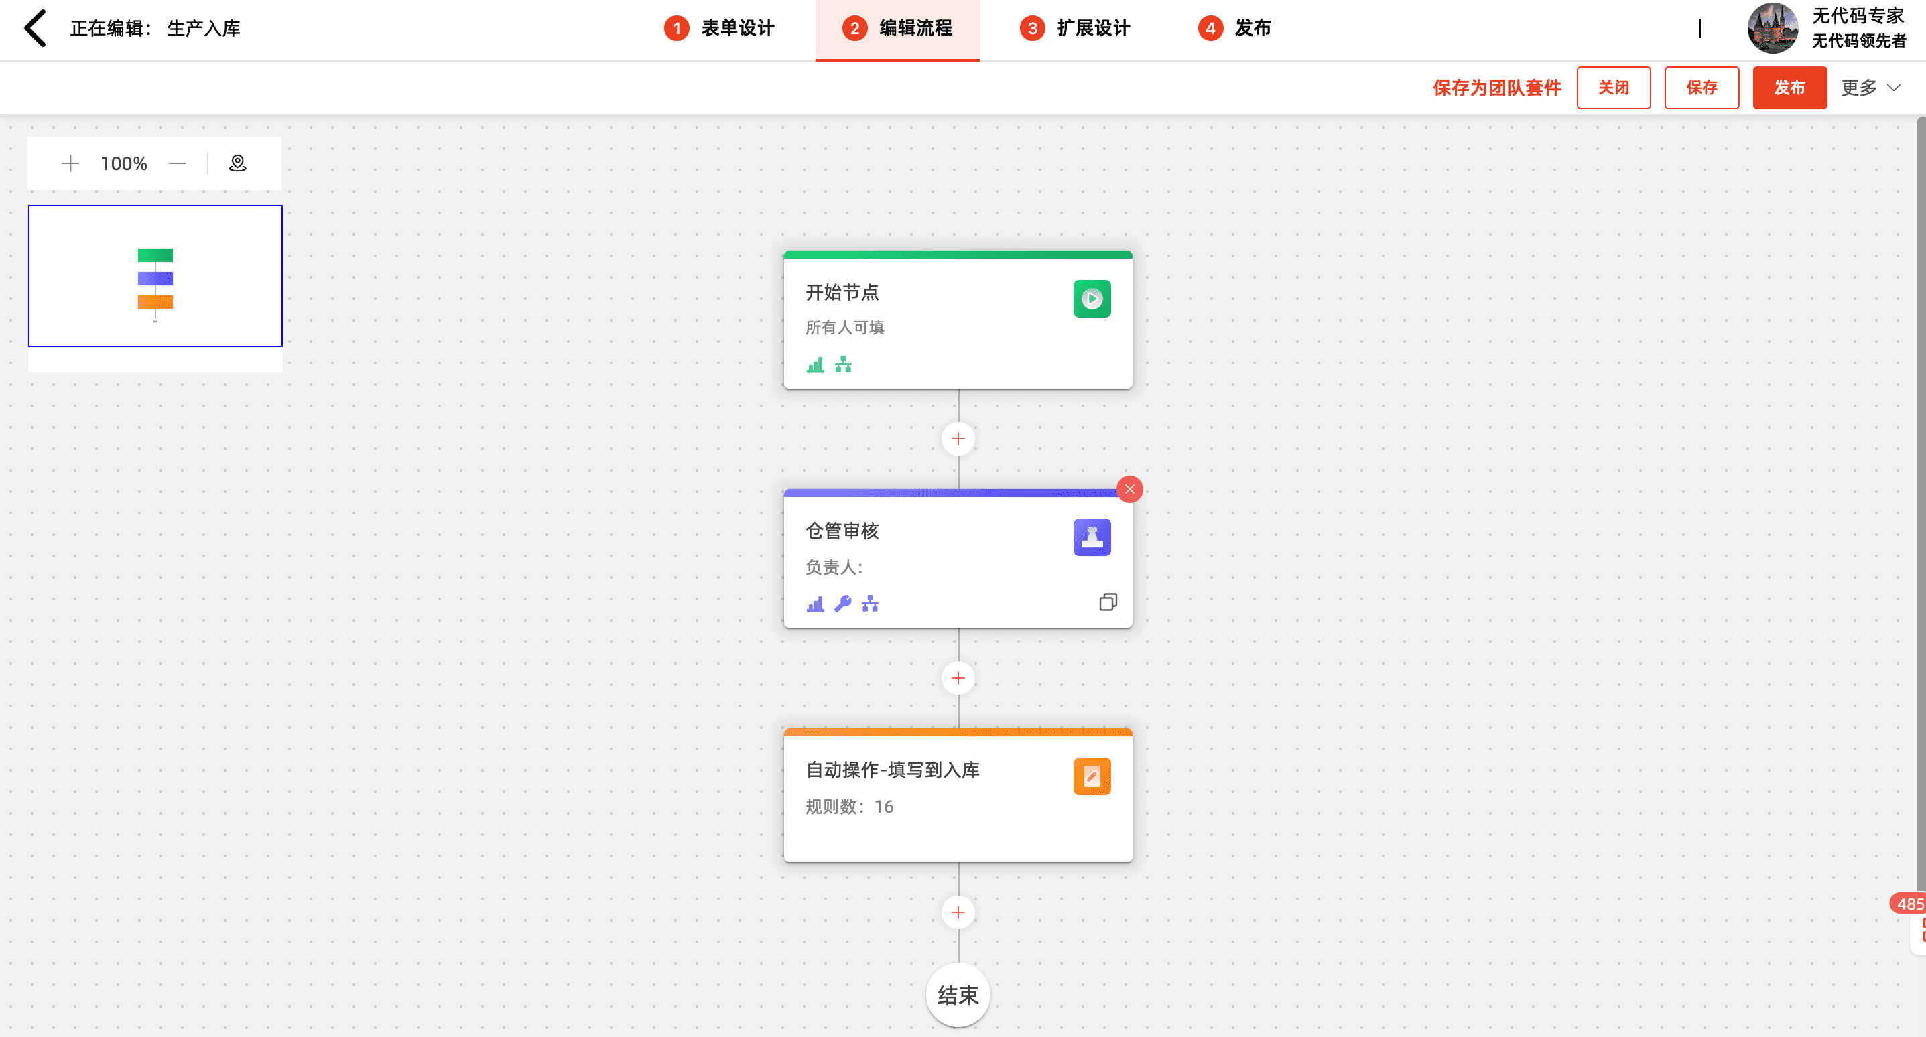This screenshot has height=1037, width=1926.
Task: Reset canvas position with locate icon
Action: tap(237, 163)
